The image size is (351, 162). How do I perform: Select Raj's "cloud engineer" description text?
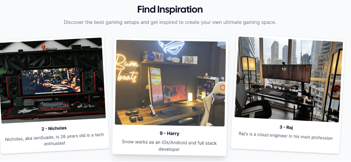coord(286,136)
